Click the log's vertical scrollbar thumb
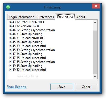Image resolution: width=107 pixels, height=99 pixels. click(95, 52)
